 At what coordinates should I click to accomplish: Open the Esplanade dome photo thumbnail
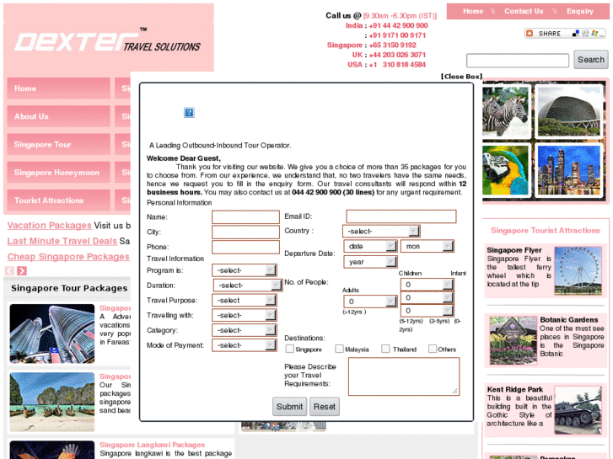point(568,111)
